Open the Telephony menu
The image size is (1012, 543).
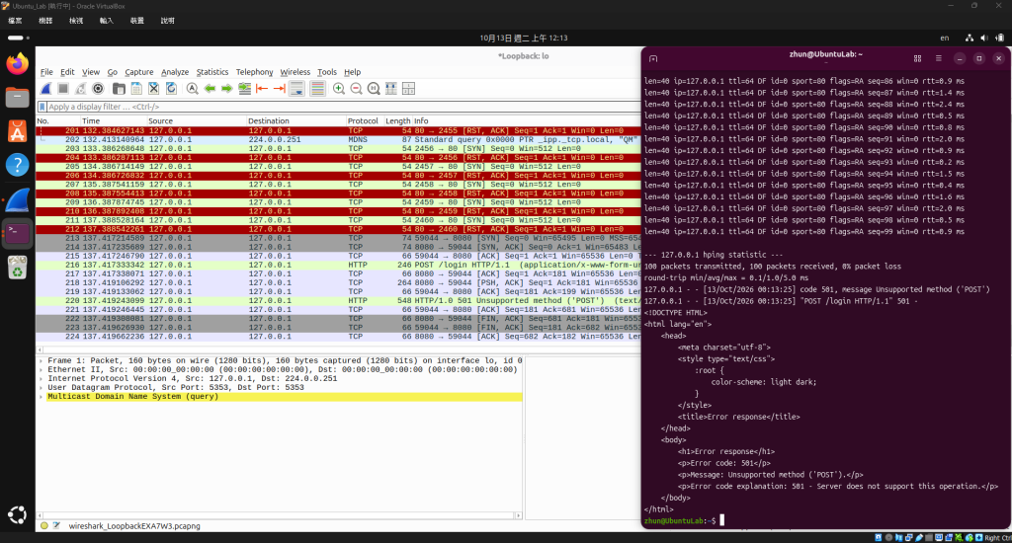(254, 72)
